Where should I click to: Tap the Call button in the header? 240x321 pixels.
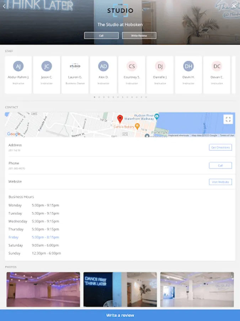click(x=101, y=35)
